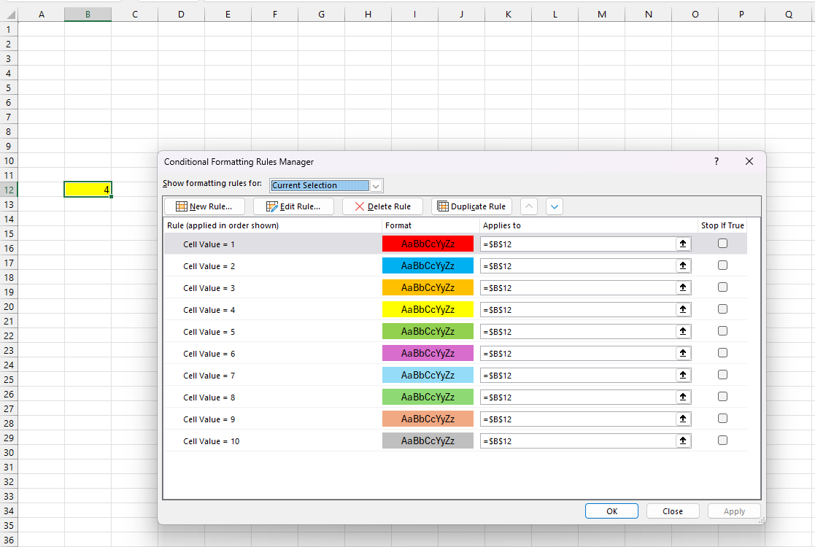Screen dimensions: 815x547
Task: Click the Applies to field for Cell Value = 2
Action: (576, 266)
